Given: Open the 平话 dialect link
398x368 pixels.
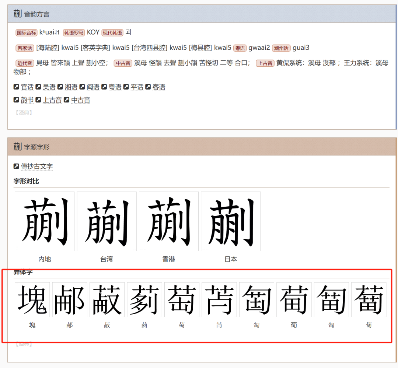Looking at the screenshot, I should [137, 87].
